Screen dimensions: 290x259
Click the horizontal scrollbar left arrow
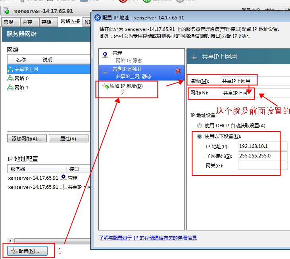[x=11, y=241]
